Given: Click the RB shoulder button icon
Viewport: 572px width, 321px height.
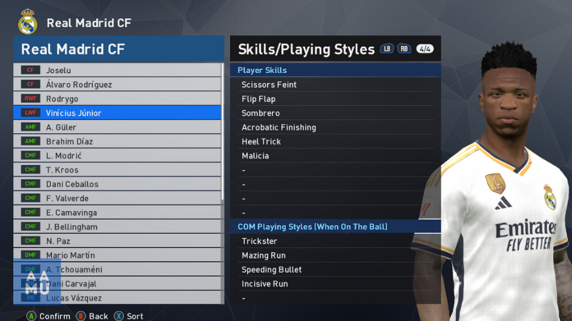Looking at the screenshot, I should coord(404,49).
